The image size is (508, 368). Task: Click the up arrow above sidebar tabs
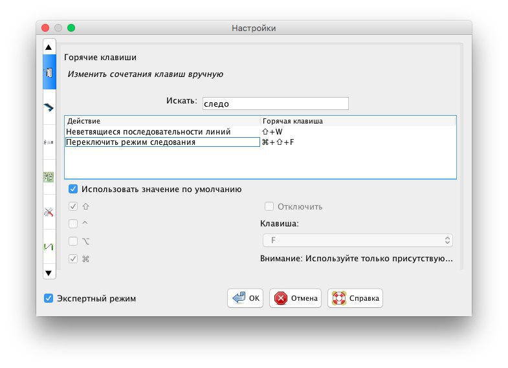(x=49, y=47)
